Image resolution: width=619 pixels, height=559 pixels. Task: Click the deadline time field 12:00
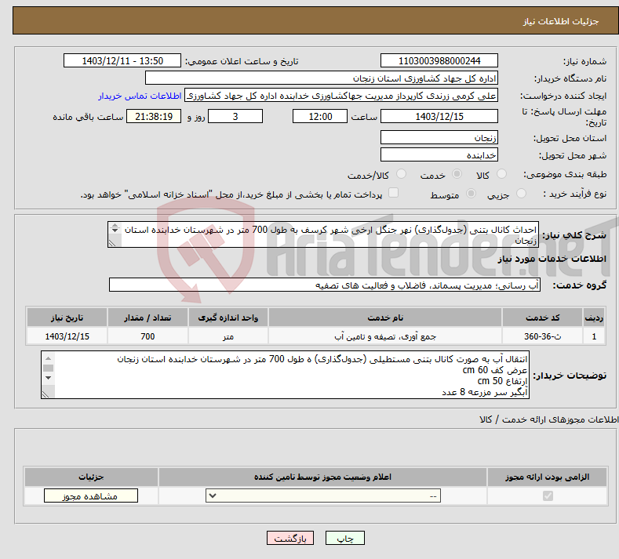point(320,116)
